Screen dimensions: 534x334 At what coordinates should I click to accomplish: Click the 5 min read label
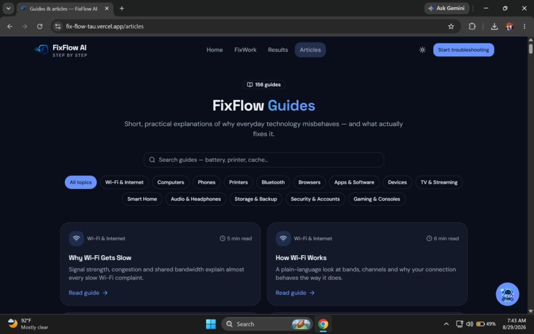tap(236, 239)
